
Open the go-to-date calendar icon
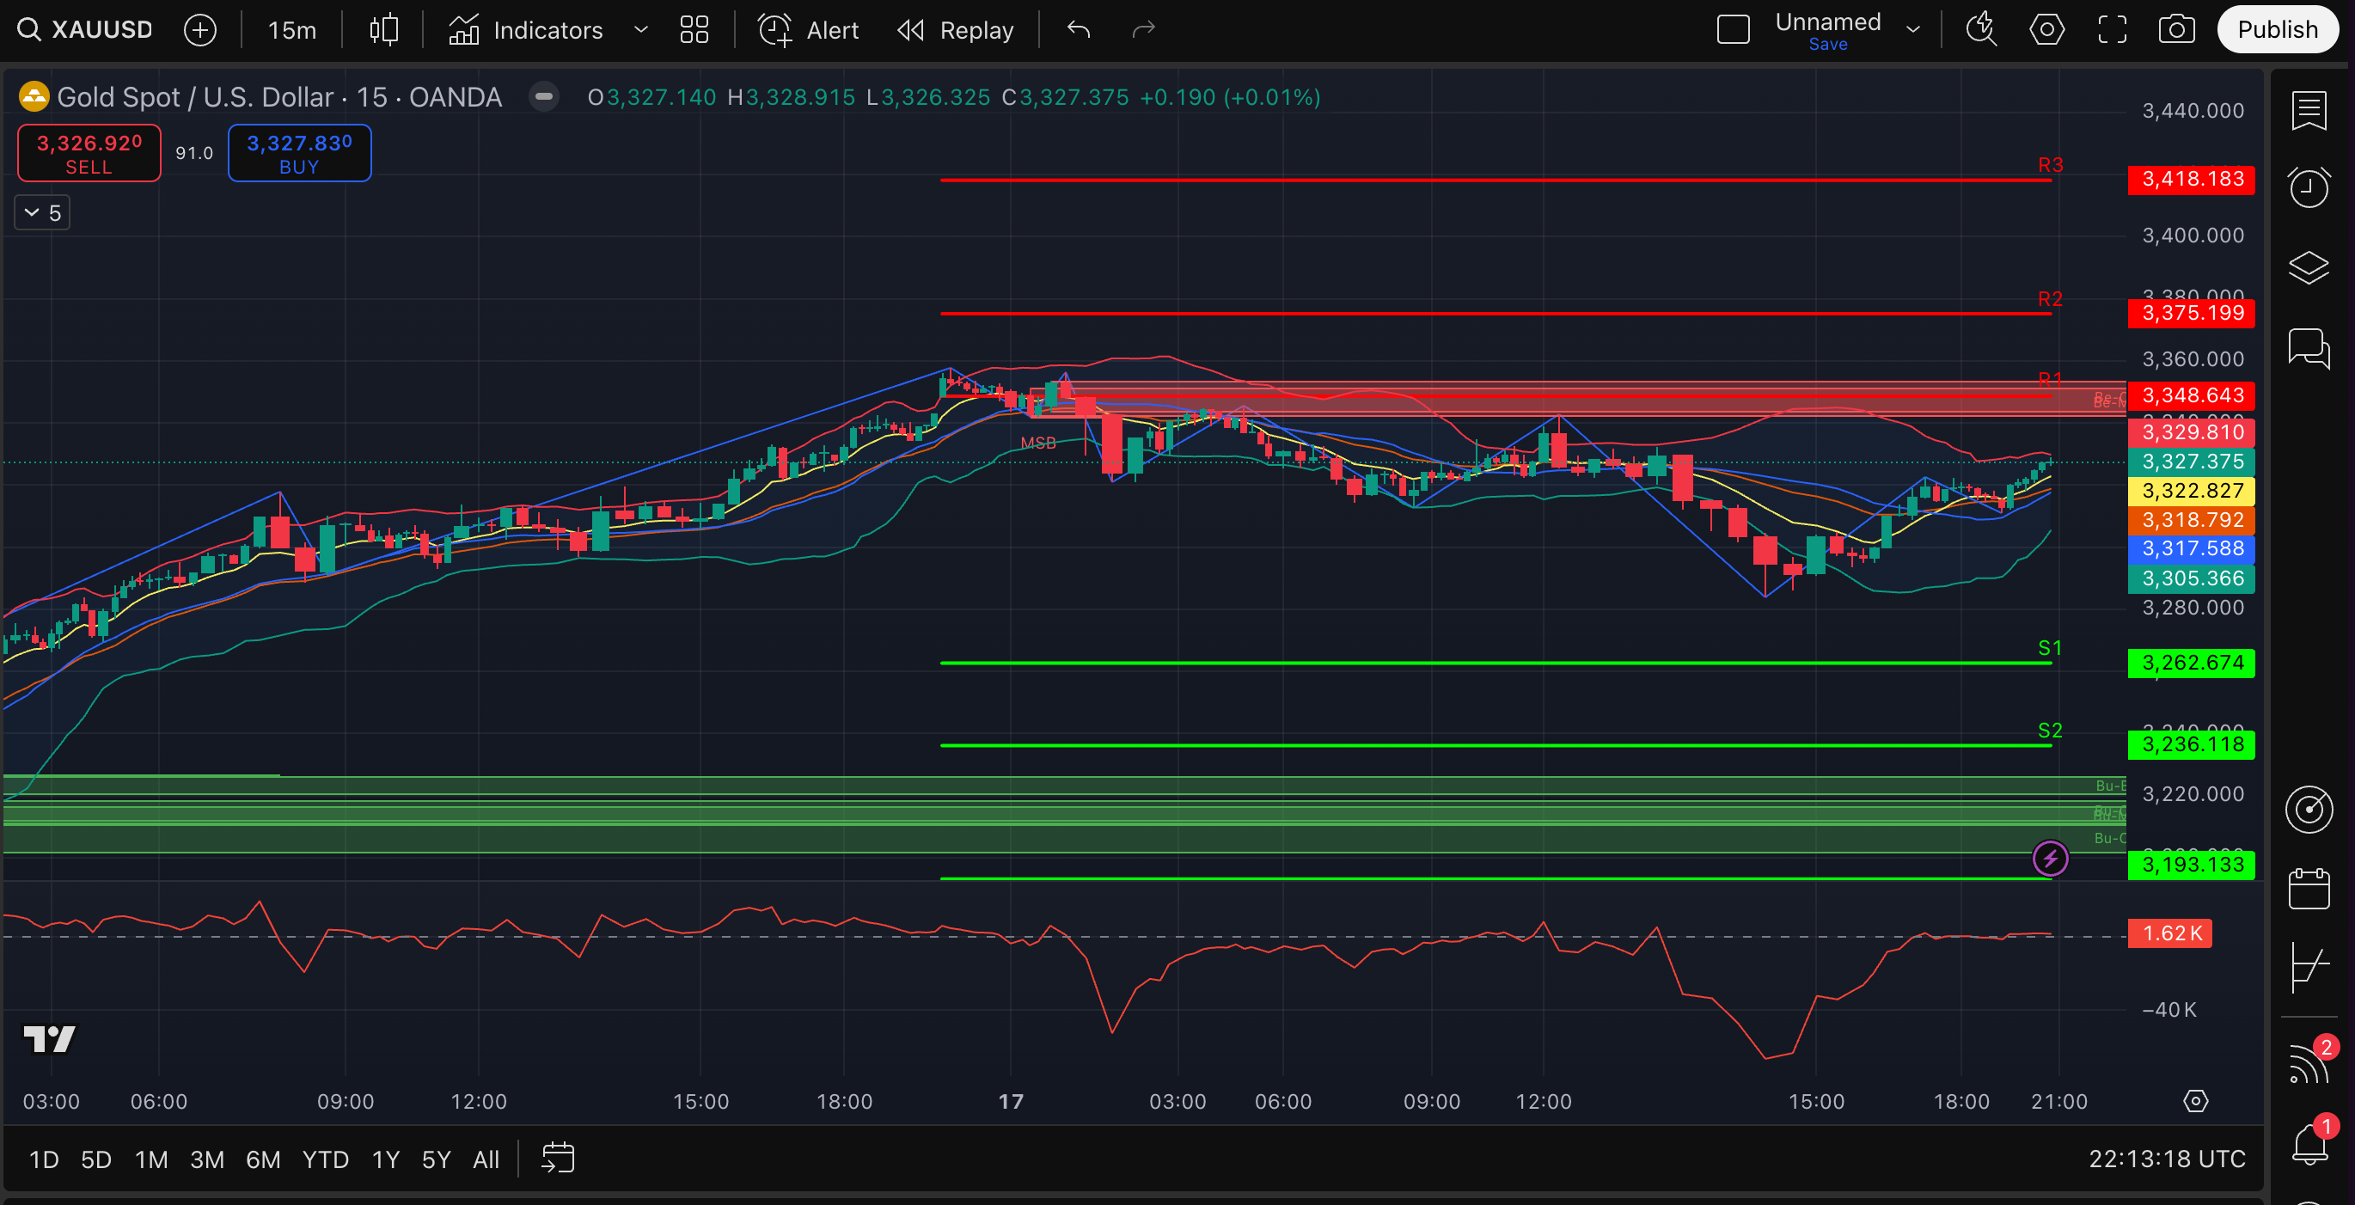[x=558, y=1159]
